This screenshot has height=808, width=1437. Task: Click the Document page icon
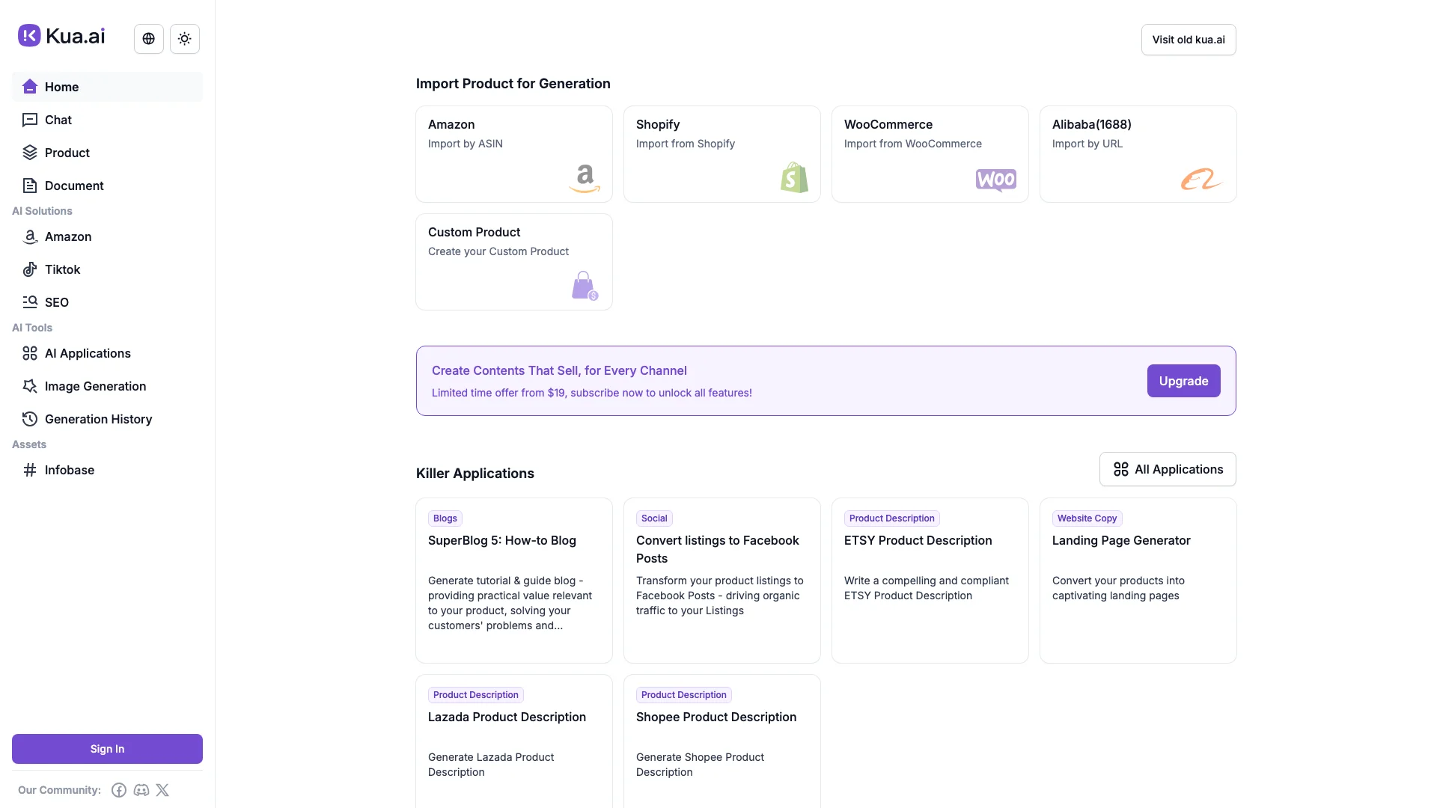(x=30, y=186)
